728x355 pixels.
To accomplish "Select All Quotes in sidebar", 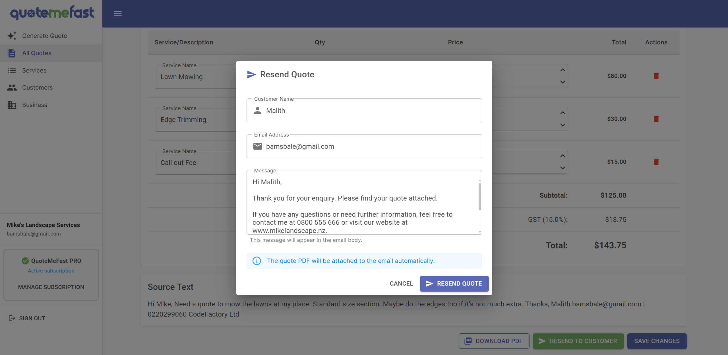I will click(51, 53).
